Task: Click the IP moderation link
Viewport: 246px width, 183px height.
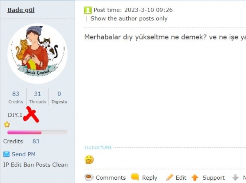Action: (6, 165)
